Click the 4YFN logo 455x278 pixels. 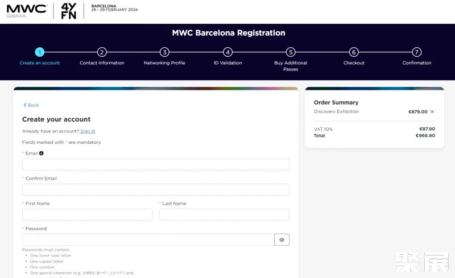click(x=68, y=11)
